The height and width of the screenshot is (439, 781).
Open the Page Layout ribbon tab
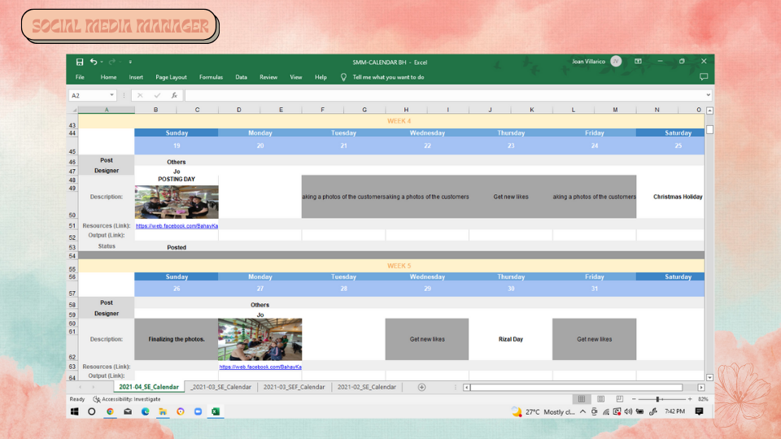171,77
